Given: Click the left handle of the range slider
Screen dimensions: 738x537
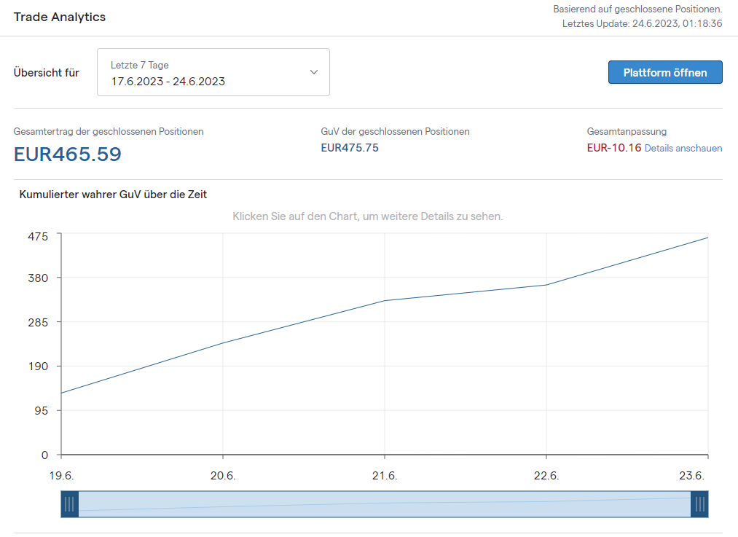Looking at the screenshot, I should pos(69,503).
